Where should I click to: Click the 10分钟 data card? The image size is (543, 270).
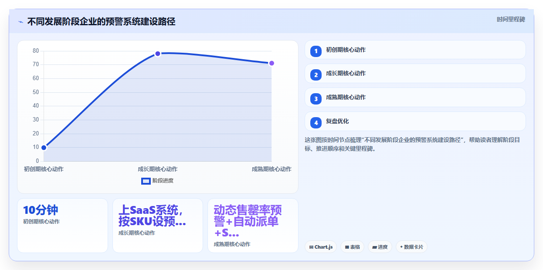[x=62, y=226]
